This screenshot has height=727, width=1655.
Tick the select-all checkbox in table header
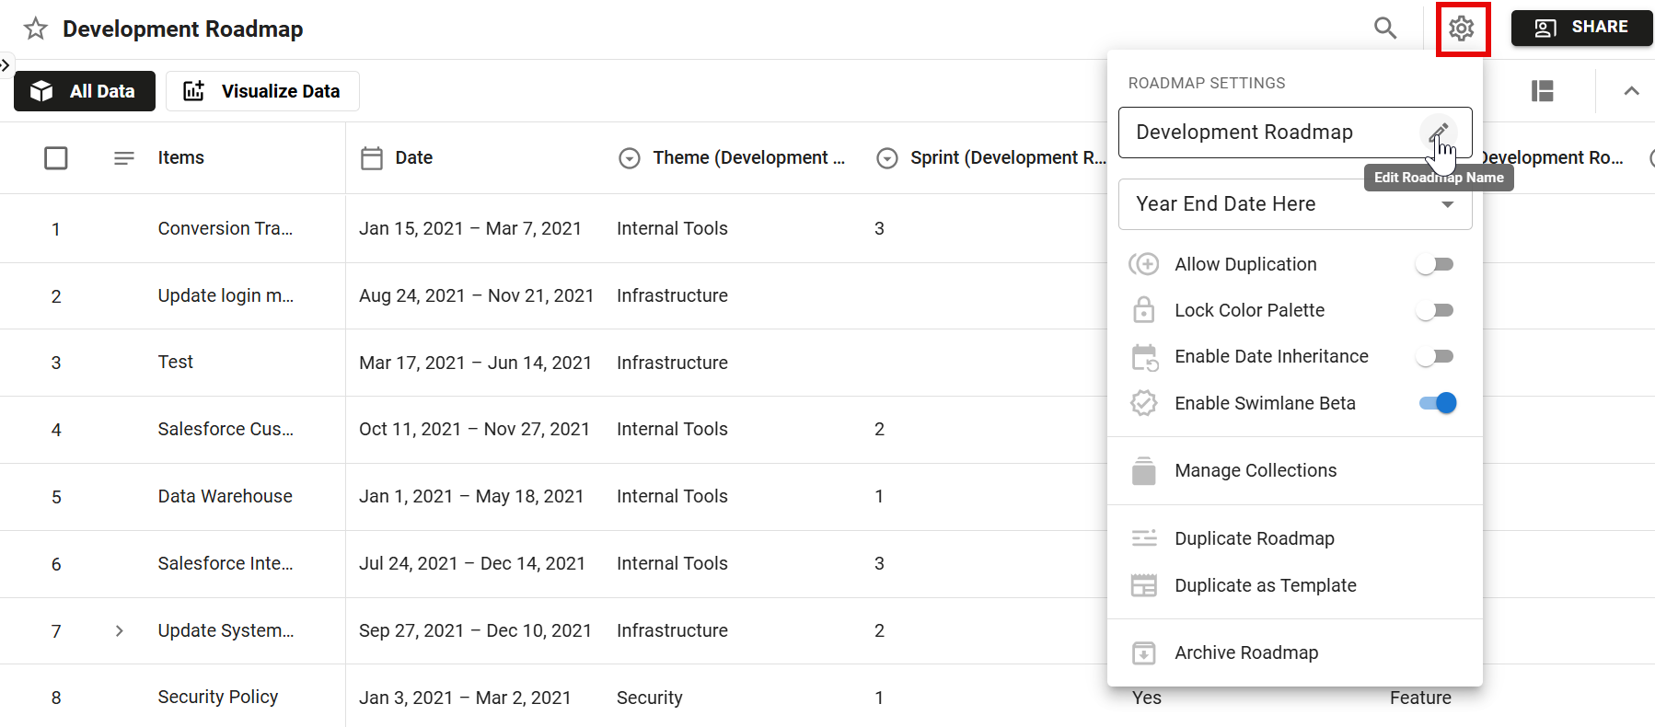(x=56, y=158)
